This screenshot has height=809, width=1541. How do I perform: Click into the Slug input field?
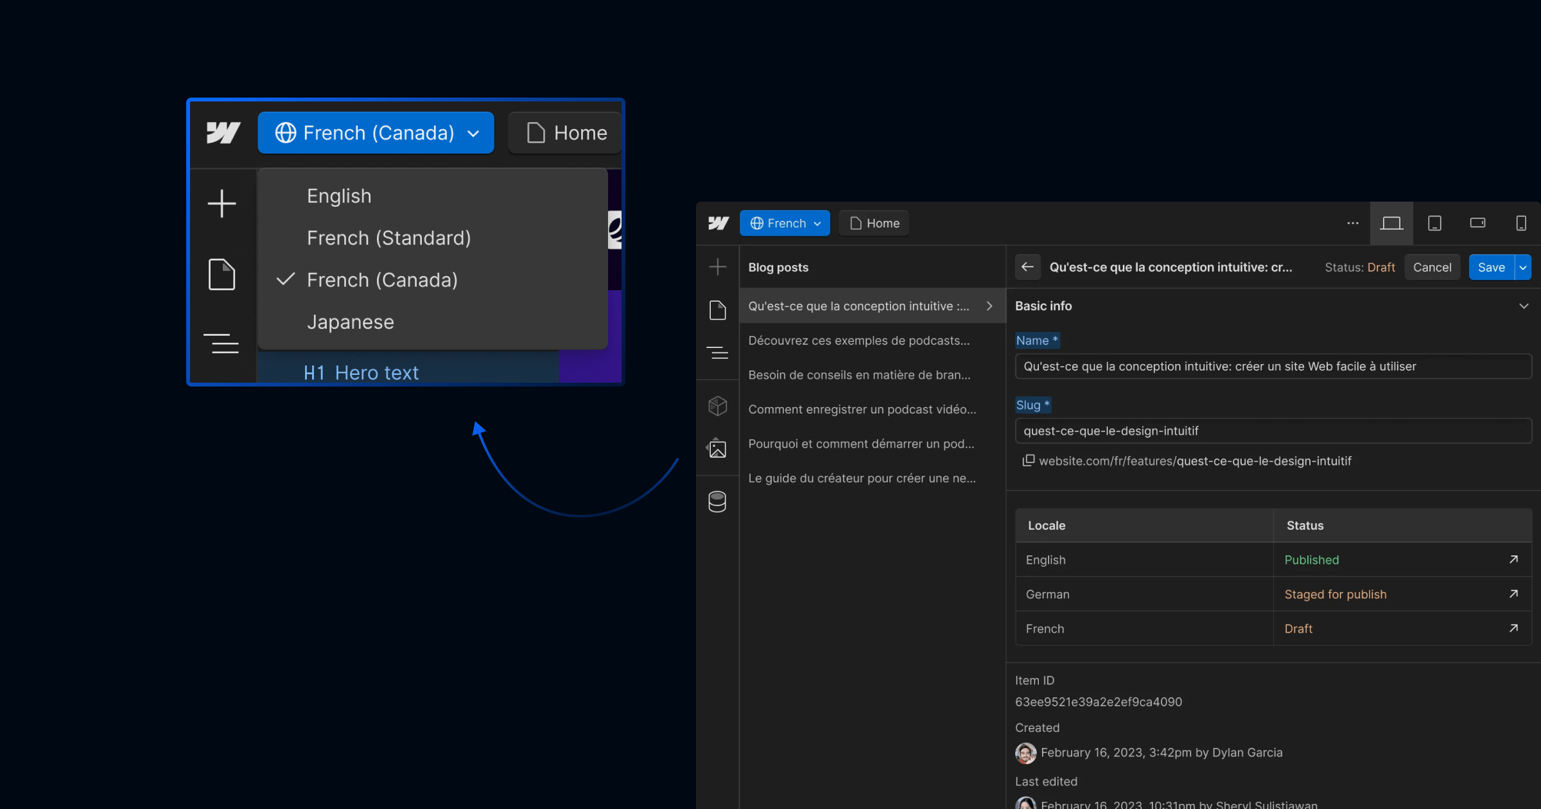[x=1273, y=431]
